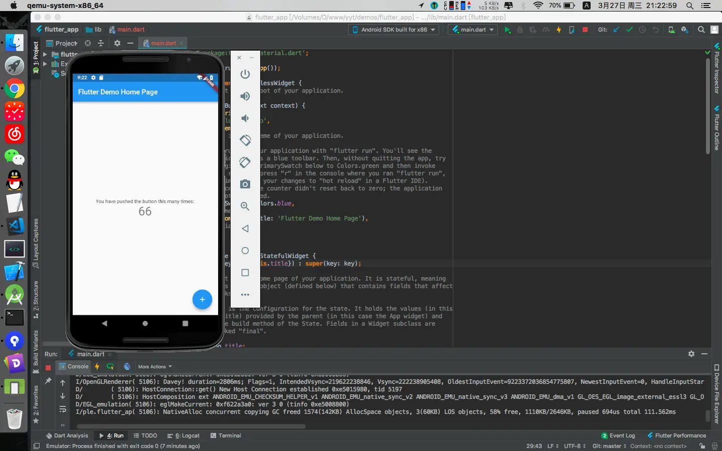Tap emulator sidebar Home circle

(245, 251)
